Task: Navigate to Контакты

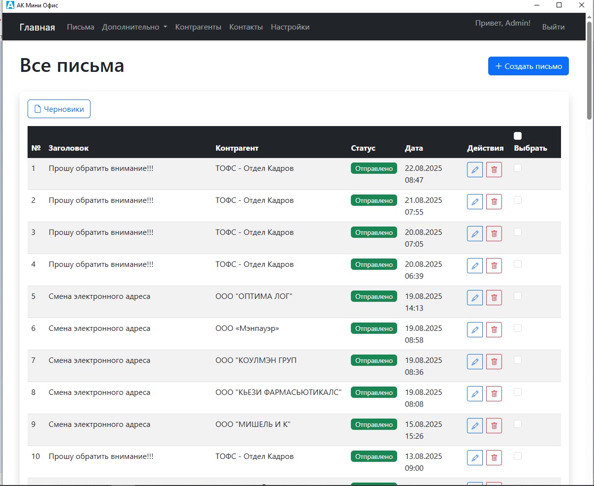Action: (x=246, y=27)
